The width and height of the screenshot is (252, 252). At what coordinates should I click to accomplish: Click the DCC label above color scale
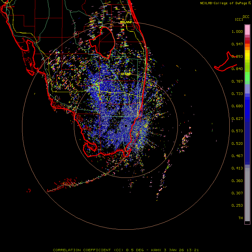pyautogui.click(x=246, y=17)
